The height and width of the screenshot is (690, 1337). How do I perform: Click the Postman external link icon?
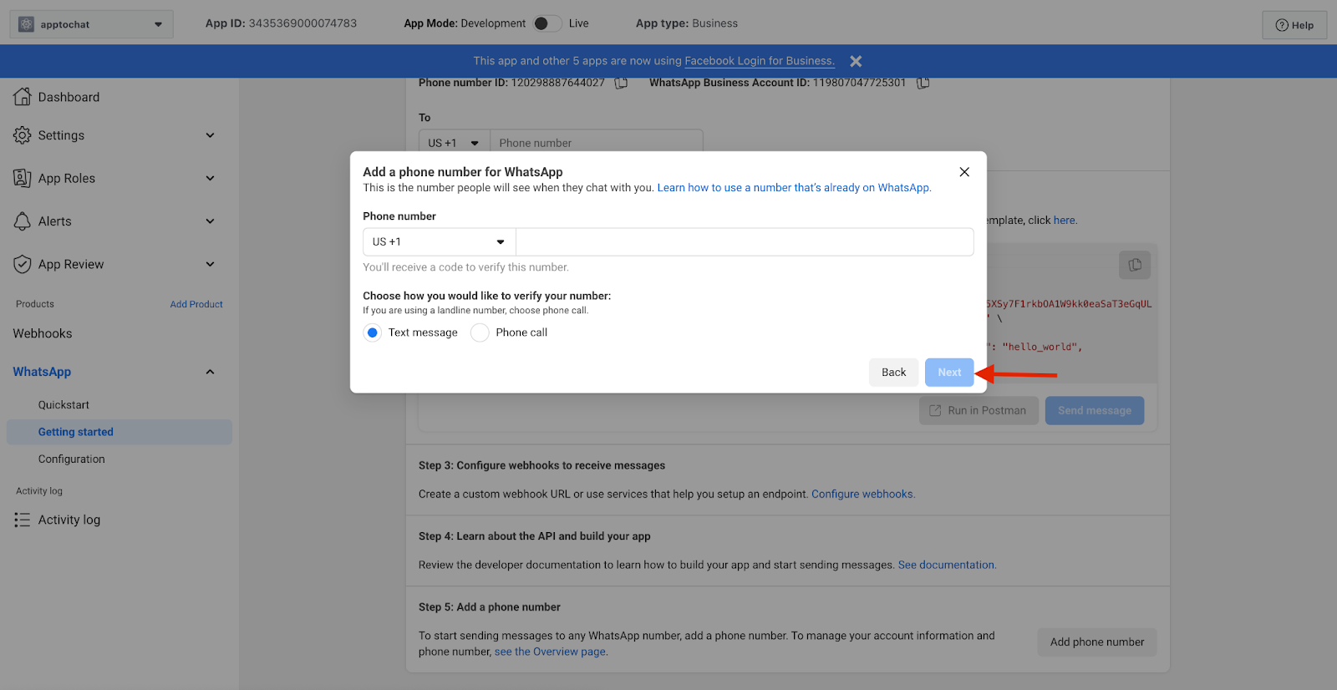[x=935, y=410]
